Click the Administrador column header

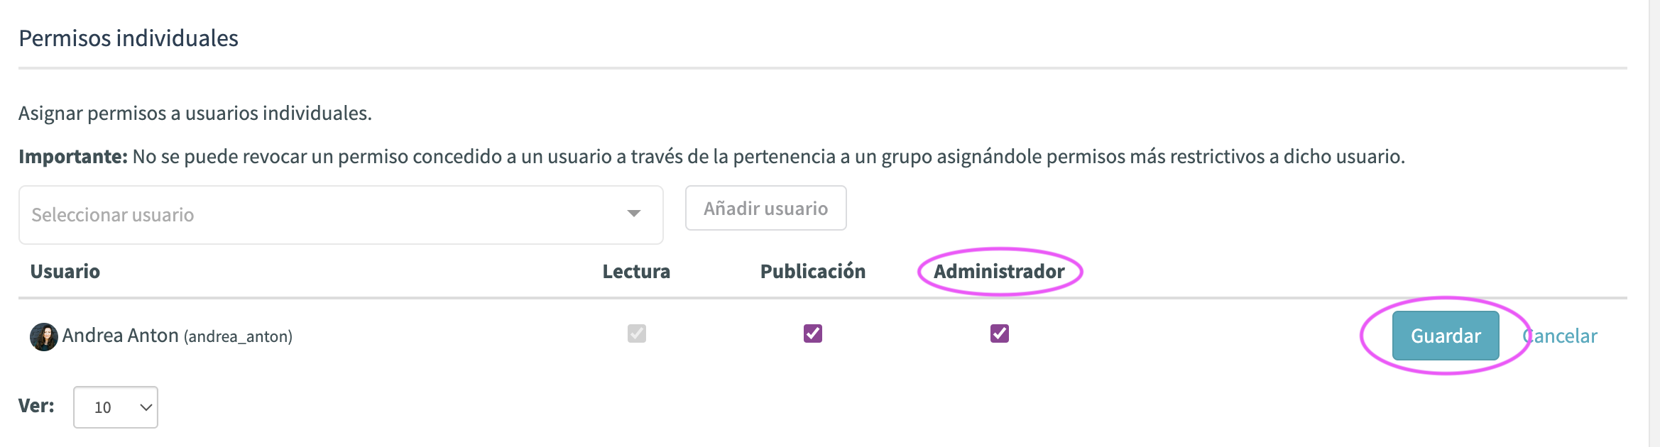pyautogui.click(x=999, y=272)
